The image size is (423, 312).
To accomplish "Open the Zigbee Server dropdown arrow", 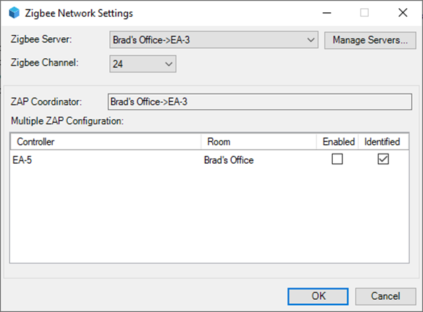I will (x=310, y=40).
